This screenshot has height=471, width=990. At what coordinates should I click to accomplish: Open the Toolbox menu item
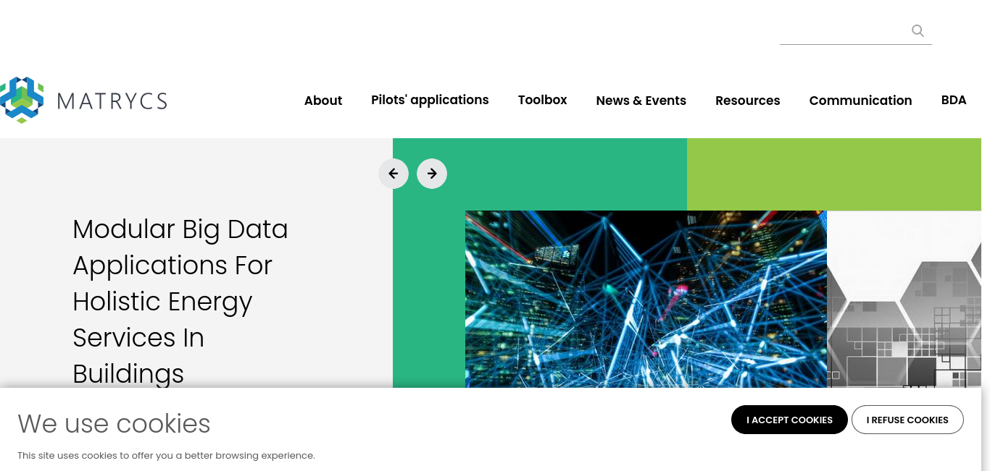pyautogui.click(x=542, y=100)
